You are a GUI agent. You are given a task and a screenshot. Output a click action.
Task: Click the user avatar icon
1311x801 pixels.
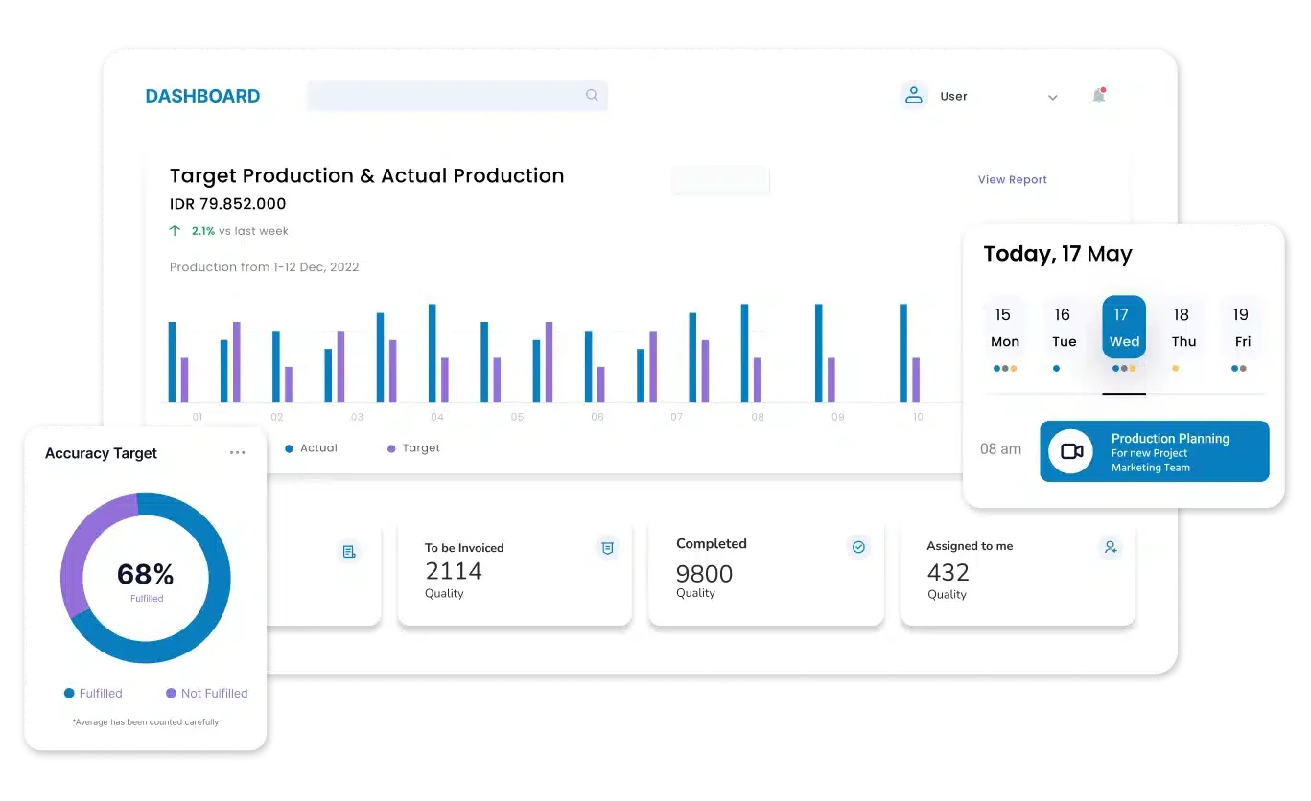click(x=913, y=95)
